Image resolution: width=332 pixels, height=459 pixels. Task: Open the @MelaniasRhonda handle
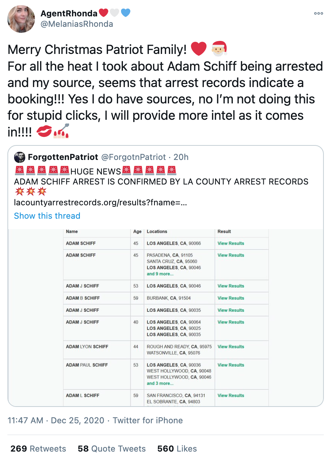coord(77,24)
